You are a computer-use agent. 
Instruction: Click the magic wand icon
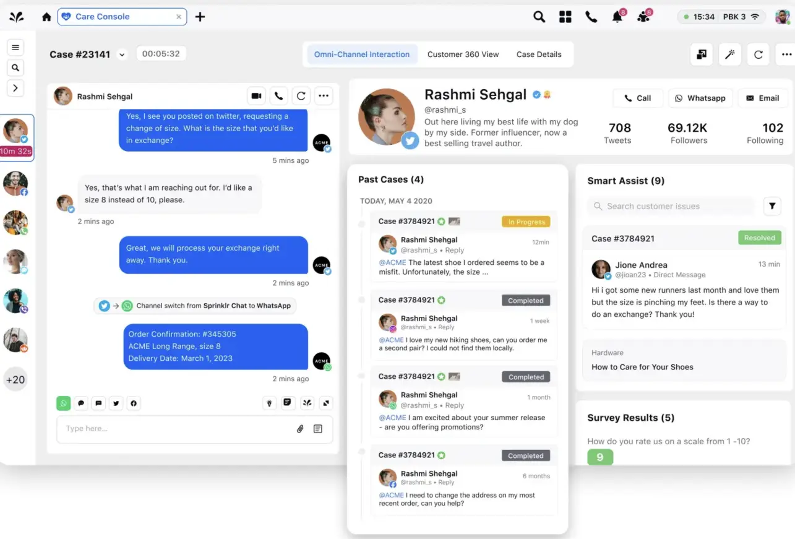730,54
